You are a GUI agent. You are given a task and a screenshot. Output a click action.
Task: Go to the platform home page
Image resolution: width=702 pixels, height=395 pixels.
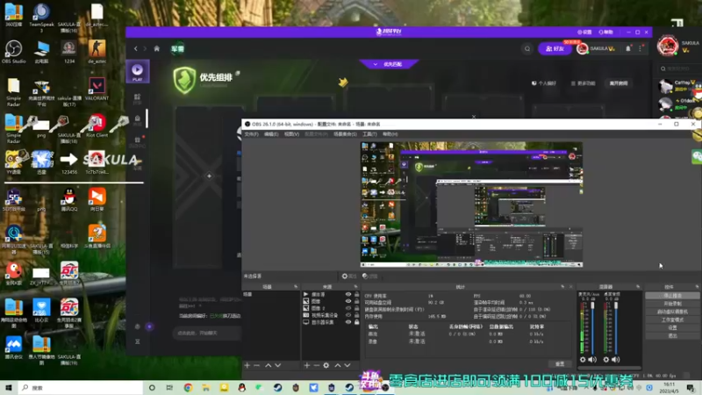point(157,48)
